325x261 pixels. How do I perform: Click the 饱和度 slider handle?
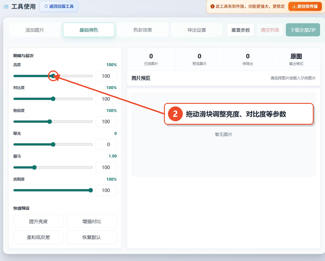tap(50, 122)
